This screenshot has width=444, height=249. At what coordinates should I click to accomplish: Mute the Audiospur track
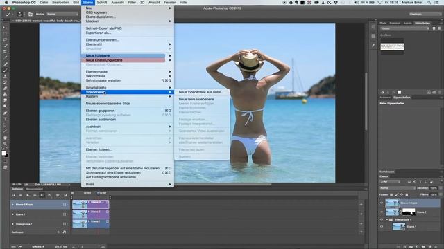58,232
